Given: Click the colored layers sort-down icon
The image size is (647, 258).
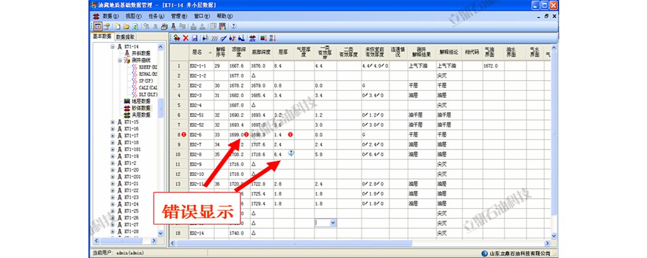Looking at the screenshot, I should [263, 38].
